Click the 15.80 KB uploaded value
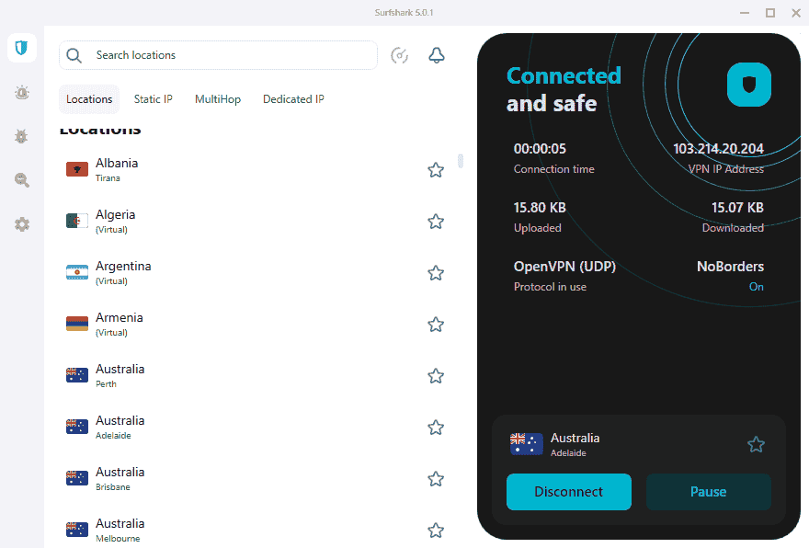 point(540,208)
